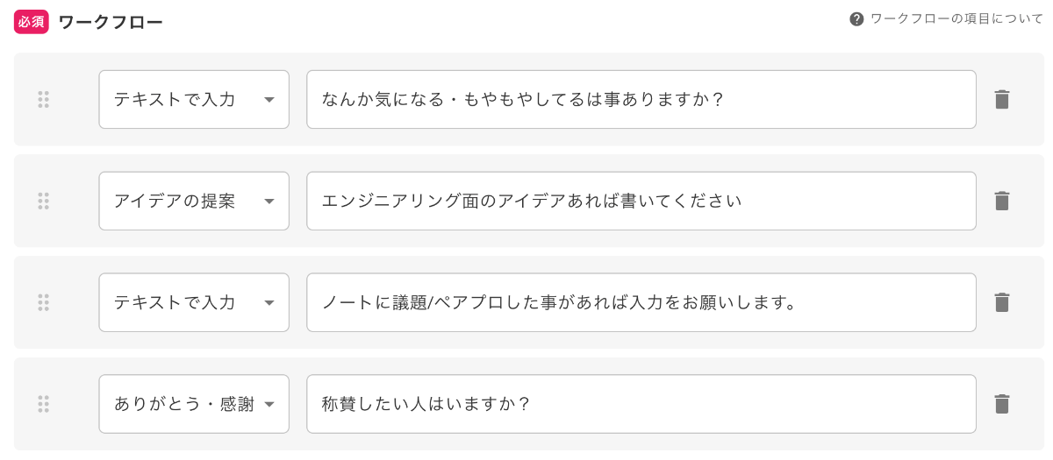Screen dimensions: 1053x460
Task: Open テキストで入力 dropdown for なんか気になる row
Action: pyautogui.click(x=194, y=100)
